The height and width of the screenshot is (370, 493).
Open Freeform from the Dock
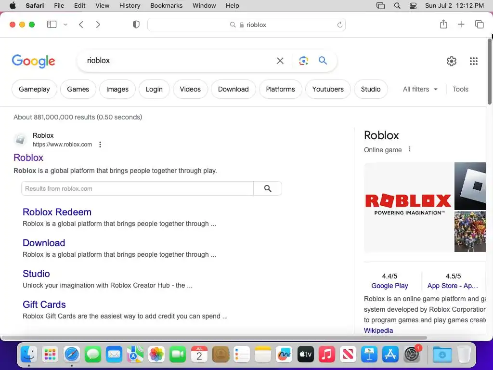(284, 355)
